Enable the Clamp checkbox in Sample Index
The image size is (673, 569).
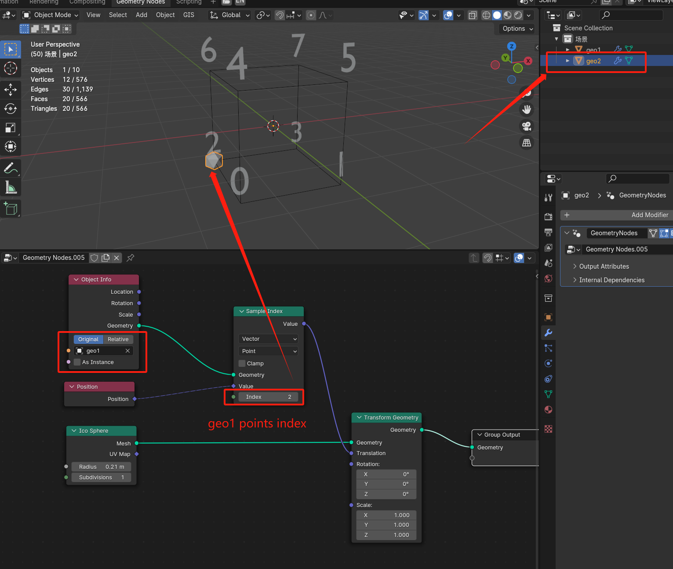tap(242, 364)
